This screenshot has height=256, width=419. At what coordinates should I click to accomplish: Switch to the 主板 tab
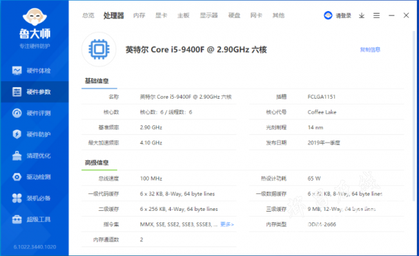click(183, 15)
